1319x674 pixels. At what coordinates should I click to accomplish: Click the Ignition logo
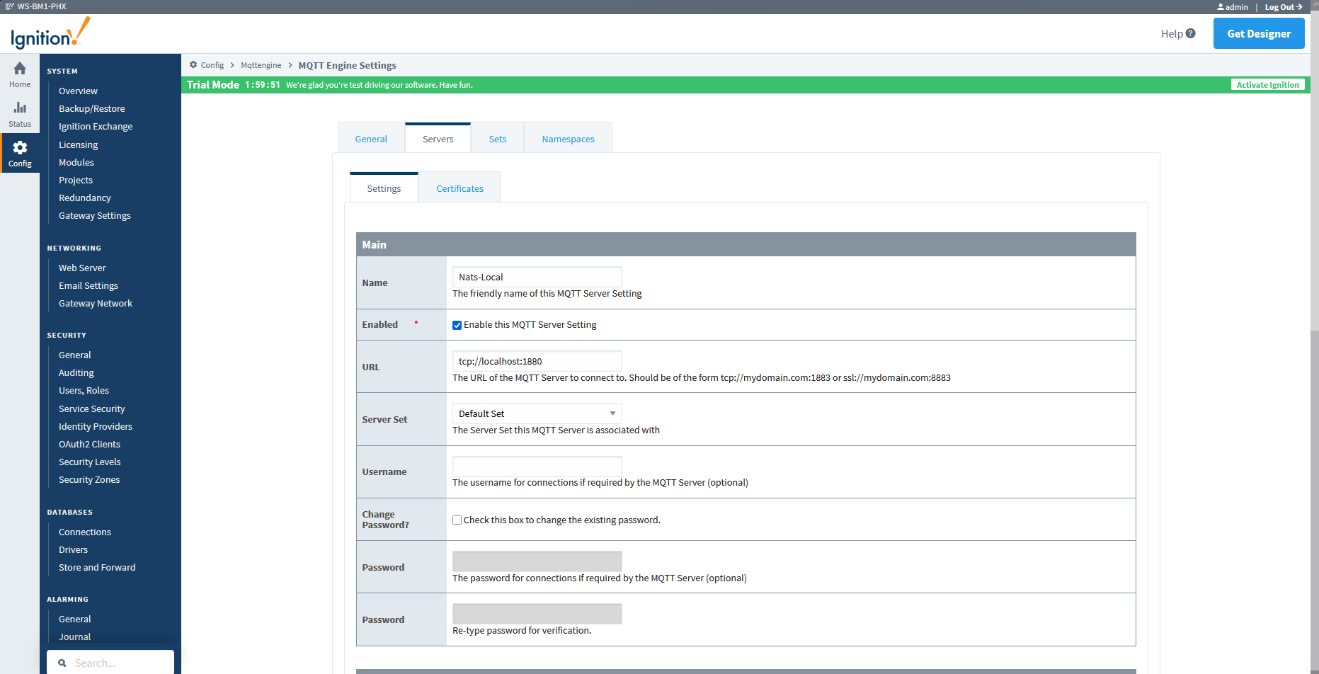50,33
